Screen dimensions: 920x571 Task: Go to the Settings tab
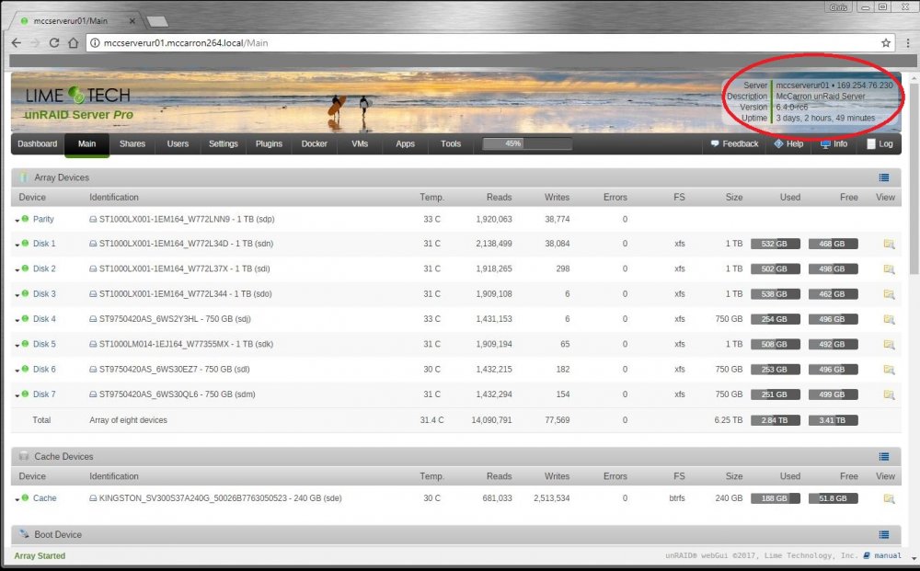point(224,143)
